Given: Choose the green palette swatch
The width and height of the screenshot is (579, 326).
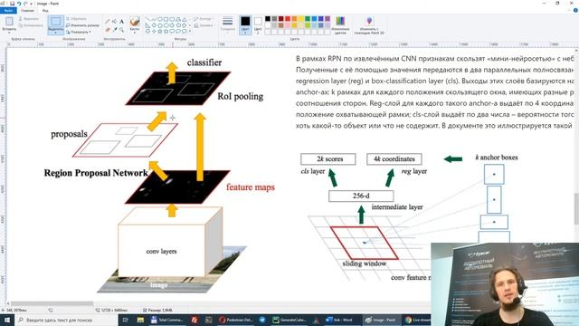Looking at the screenshot, I should [308, 18].
